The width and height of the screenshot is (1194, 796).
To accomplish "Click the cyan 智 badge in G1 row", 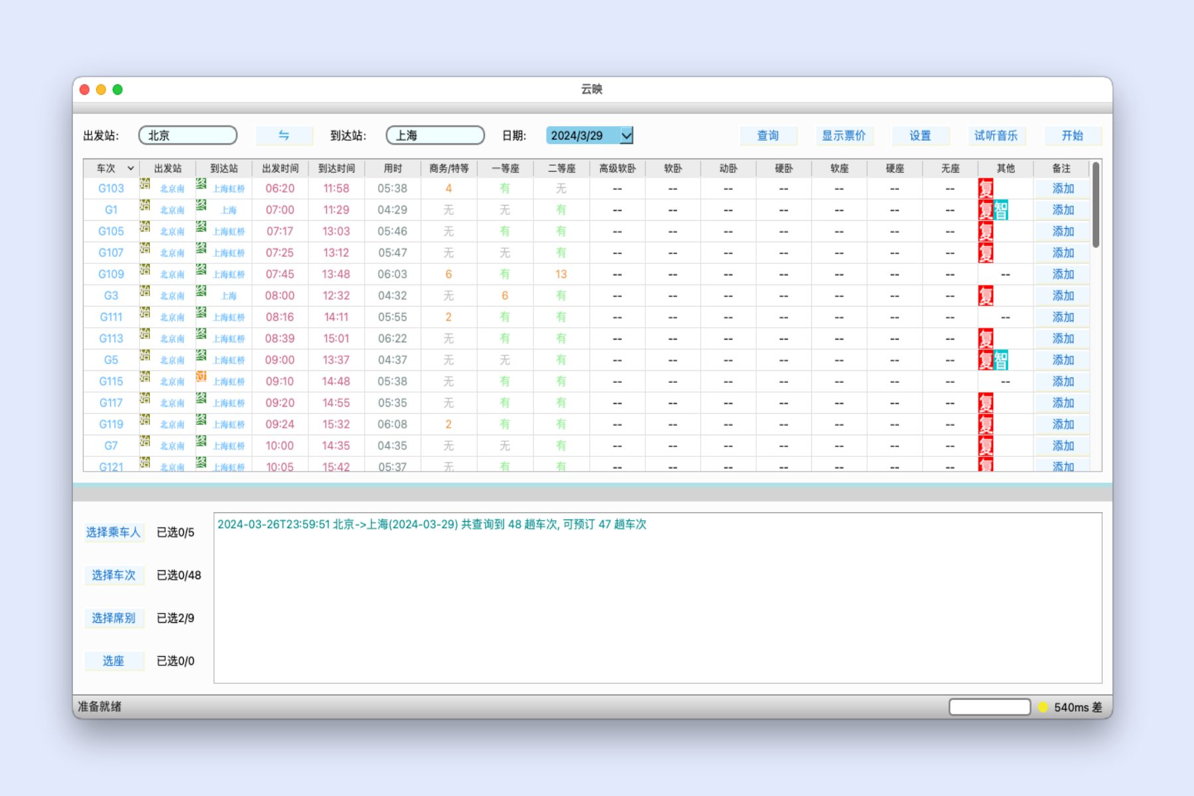I will click(x=1000, y=210).
